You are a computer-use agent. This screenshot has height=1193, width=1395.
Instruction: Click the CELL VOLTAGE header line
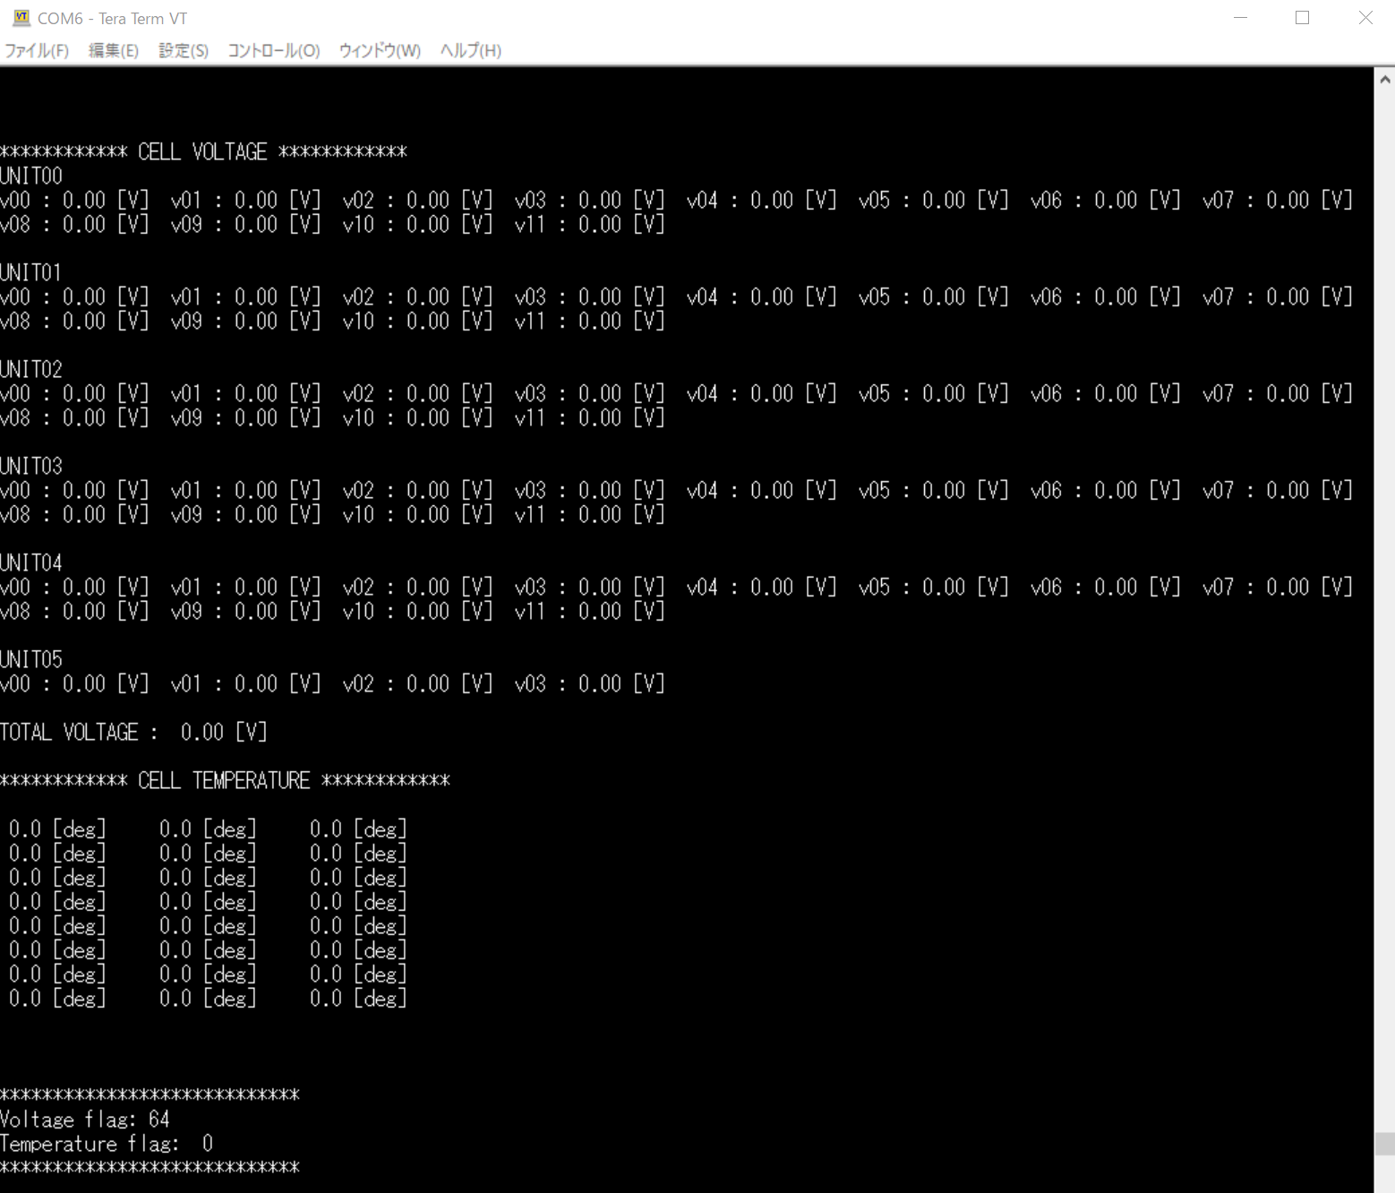coord(203,151)
